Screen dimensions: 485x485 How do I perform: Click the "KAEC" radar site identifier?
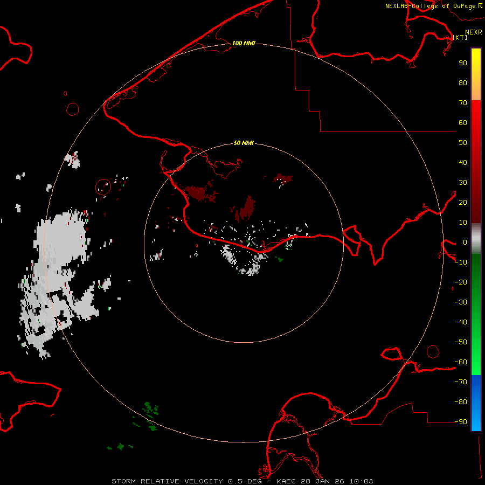pos(286,481)
